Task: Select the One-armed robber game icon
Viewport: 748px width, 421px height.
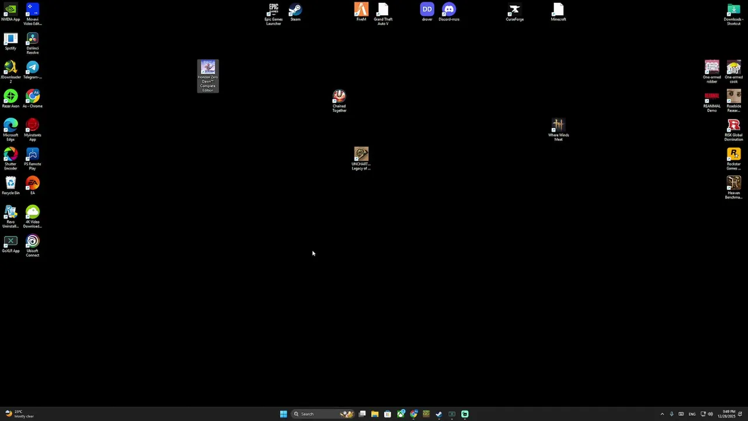Action: 712,73
